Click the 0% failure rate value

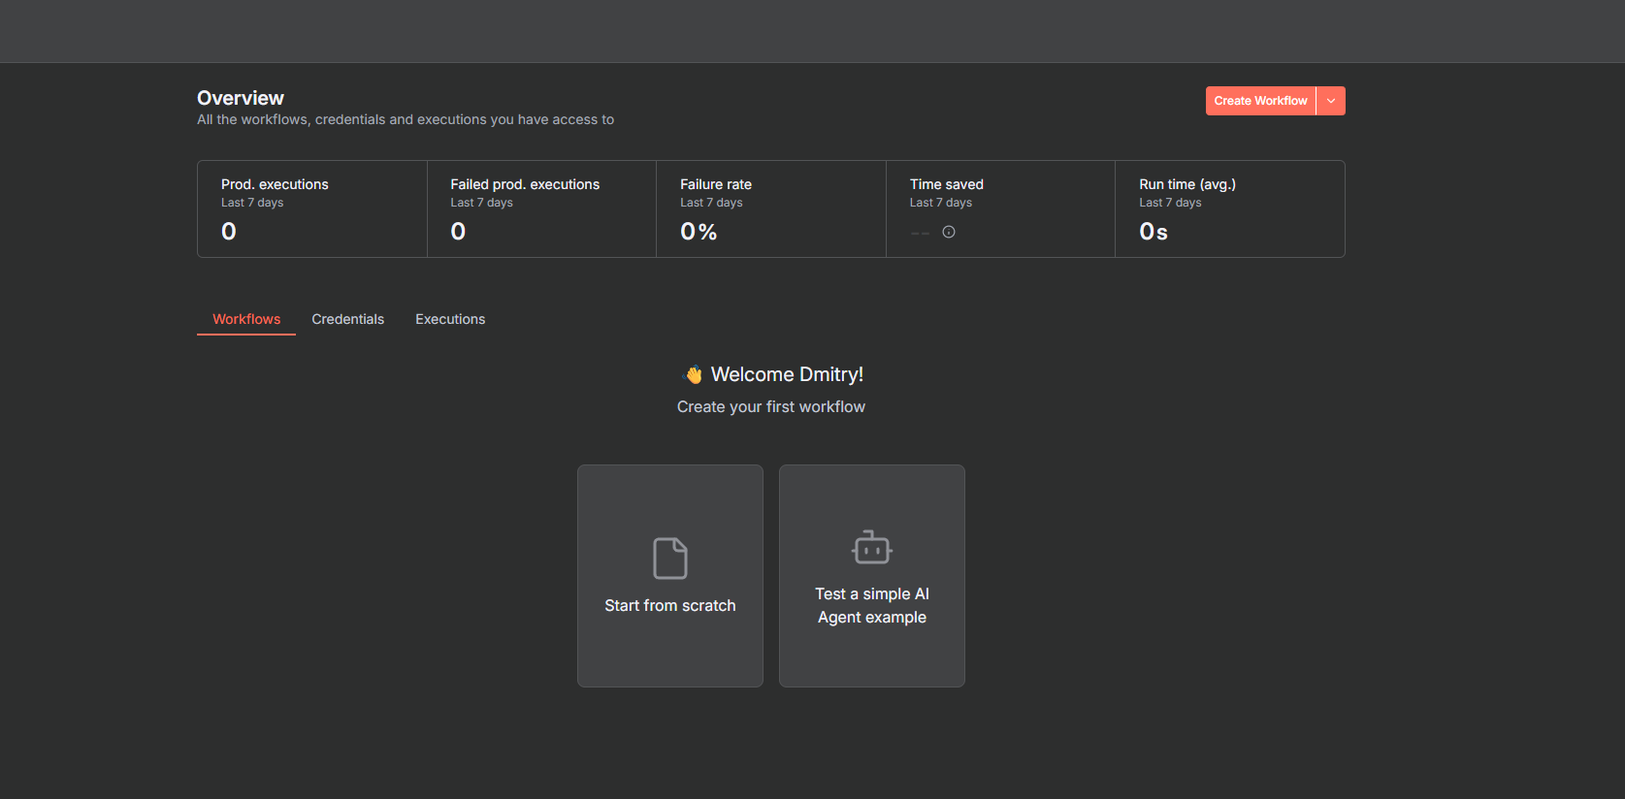click(699, 232)
